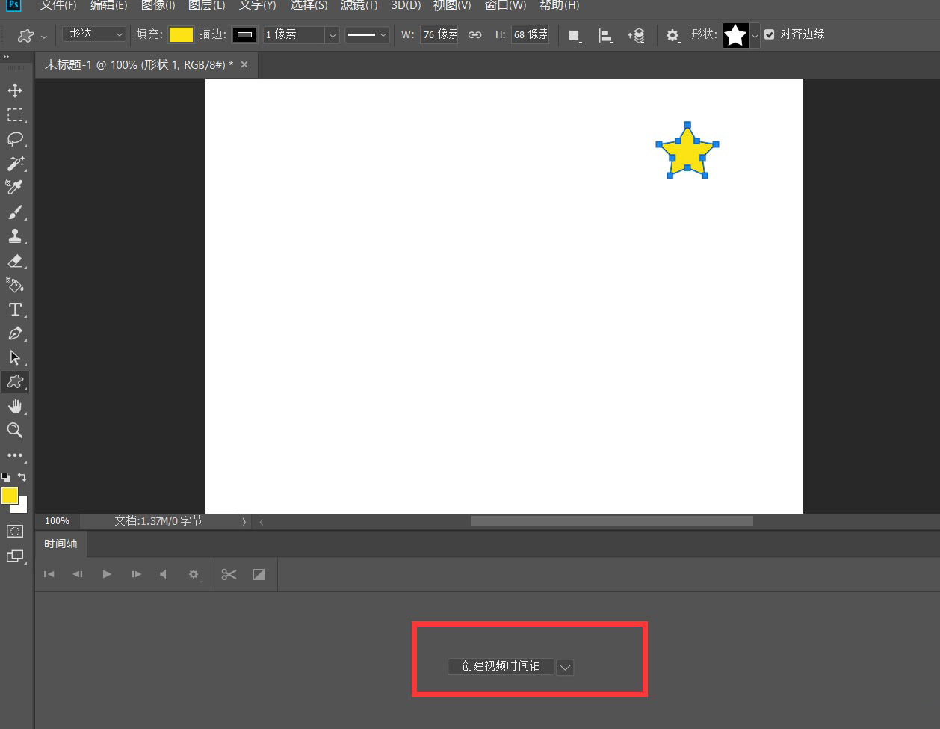Screen dimensions: 940x729
Task: Expand the status bar info arrow
Action: 244,522
